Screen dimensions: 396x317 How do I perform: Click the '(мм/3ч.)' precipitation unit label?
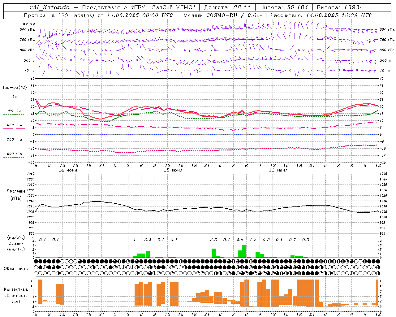click(16, 237)
